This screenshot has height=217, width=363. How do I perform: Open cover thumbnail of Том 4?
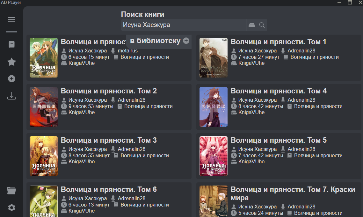point(214,107)
